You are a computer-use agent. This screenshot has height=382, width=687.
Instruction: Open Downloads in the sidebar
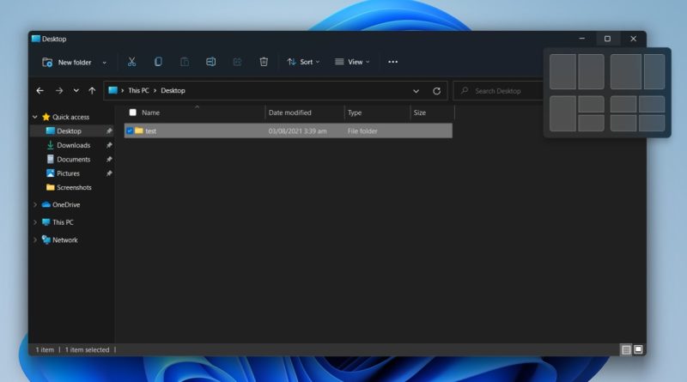pos(73,145)
